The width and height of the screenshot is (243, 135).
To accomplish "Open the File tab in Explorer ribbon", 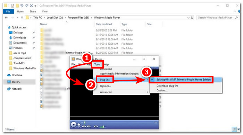I will coord(8,11).
